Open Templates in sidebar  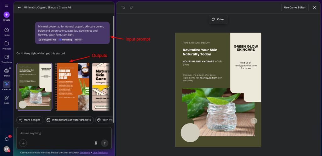coord(7,59)
